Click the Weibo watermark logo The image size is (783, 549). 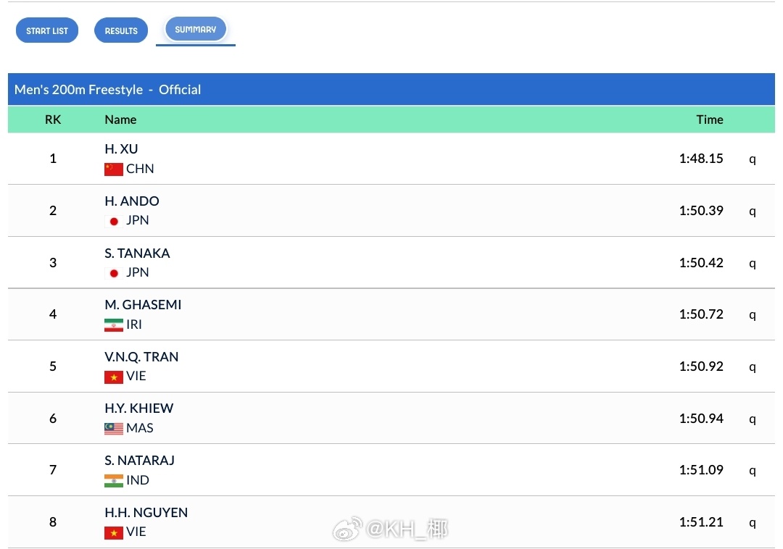point(347,529)
